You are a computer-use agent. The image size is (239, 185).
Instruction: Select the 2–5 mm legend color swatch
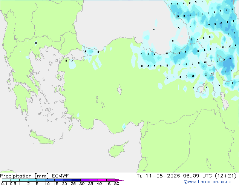[x=32, y=180]
